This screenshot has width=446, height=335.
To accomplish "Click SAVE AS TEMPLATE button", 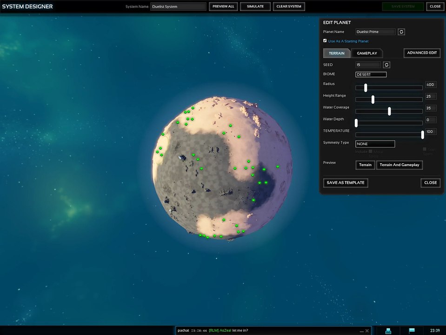I will (x=345, y=182).
